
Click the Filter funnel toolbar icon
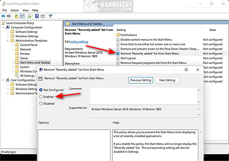coord(50,16)
